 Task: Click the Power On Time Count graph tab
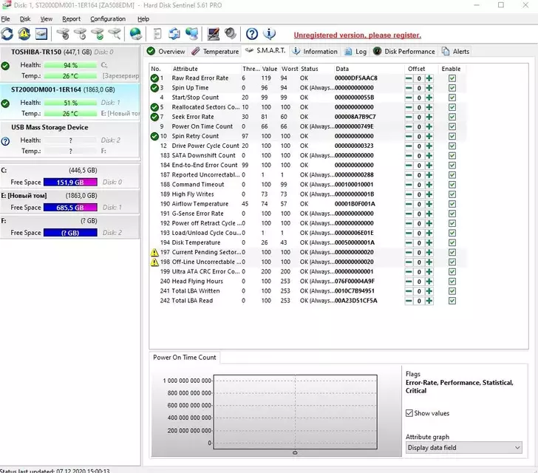tap(185, 357)
